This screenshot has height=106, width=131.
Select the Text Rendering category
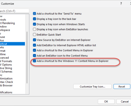7,23
